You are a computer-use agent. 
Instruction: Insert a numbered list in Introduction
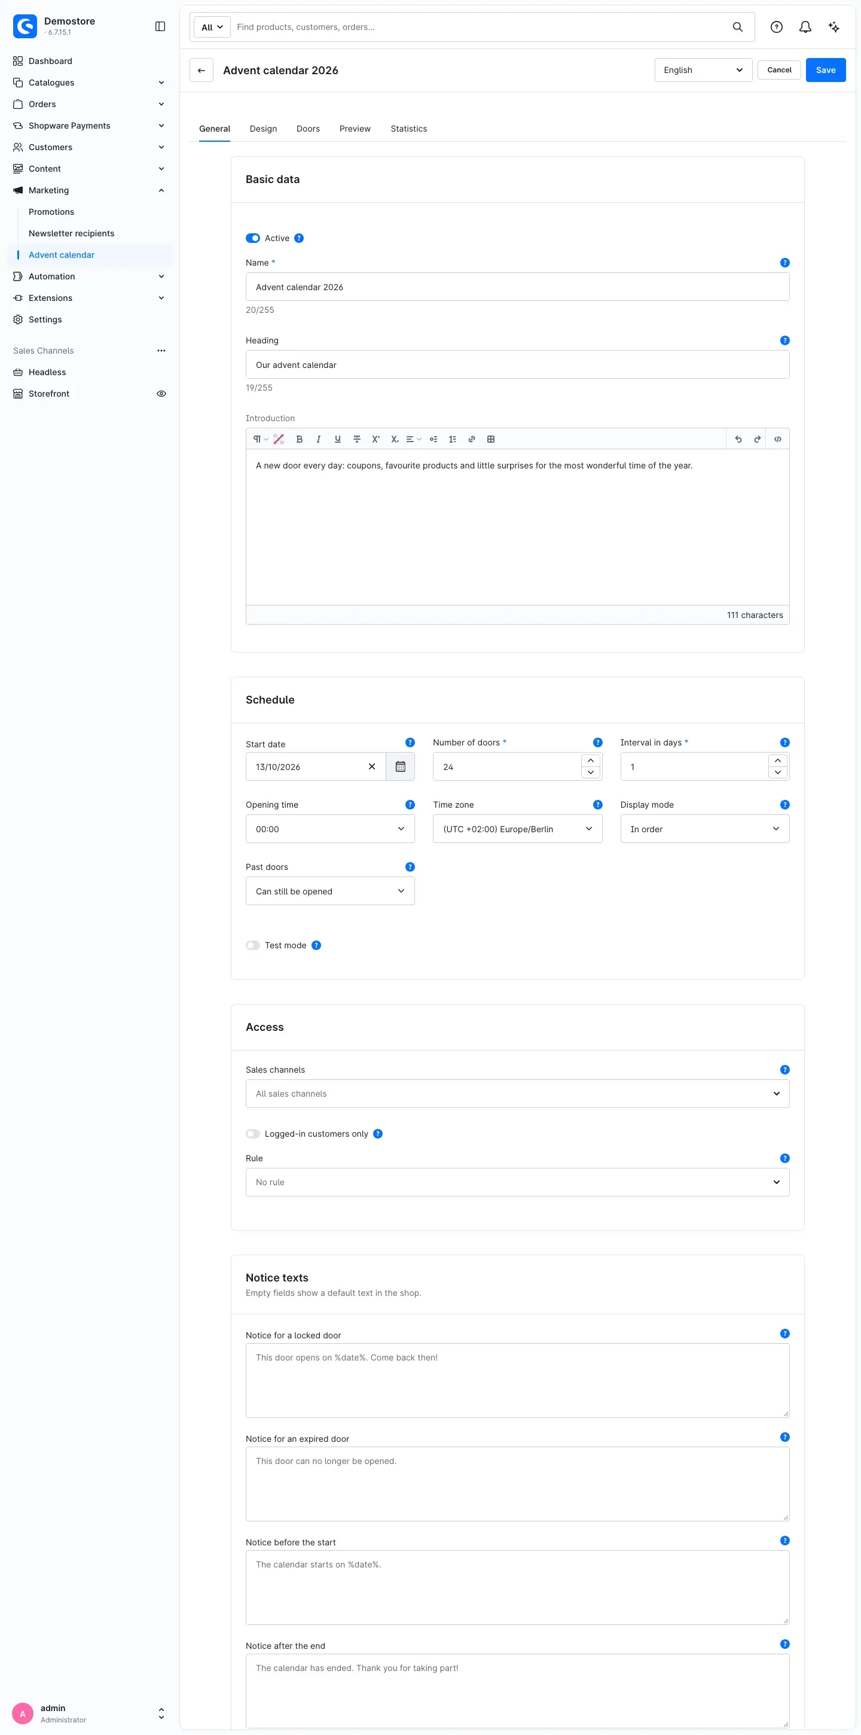(453, 439)
